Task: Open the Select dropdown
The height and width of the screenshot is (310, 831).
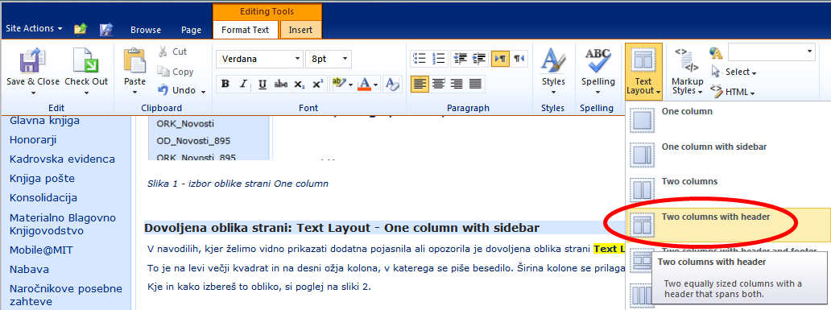Action: point(734,72)
